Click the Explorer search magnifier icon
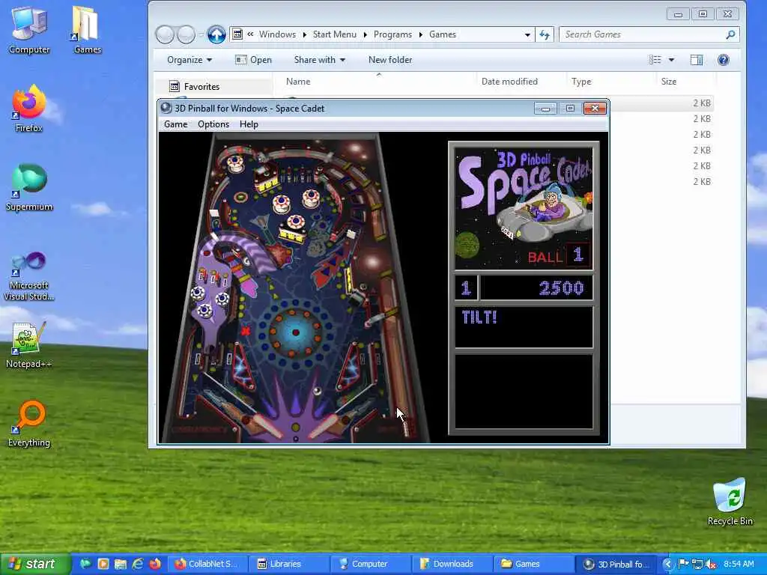 (731, 34)
